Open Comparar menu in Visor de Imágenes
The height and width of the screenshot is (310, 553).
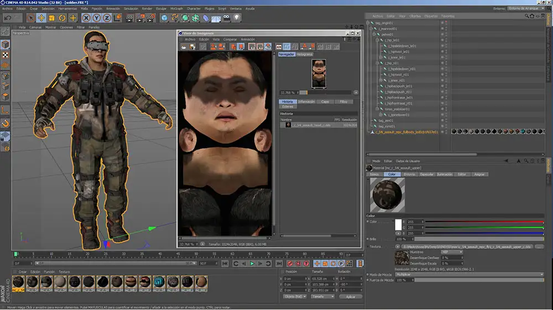pos(230,39)
